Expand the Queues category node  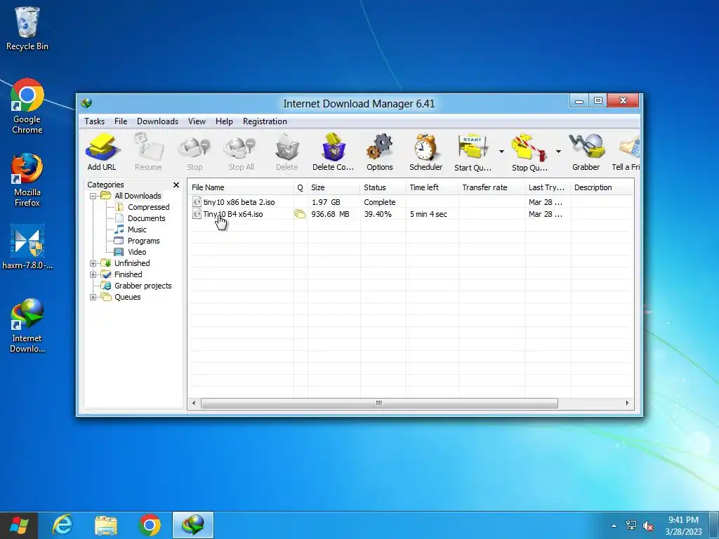coord(93,297)
